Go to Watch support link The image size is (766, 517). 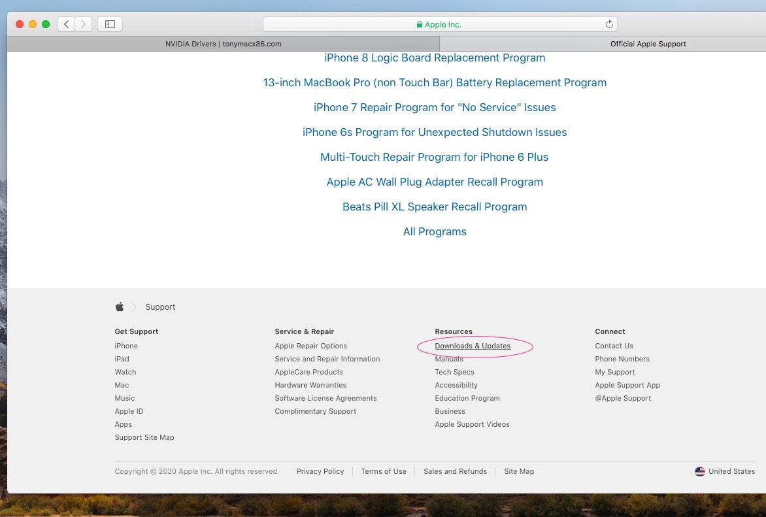[125, 373]
